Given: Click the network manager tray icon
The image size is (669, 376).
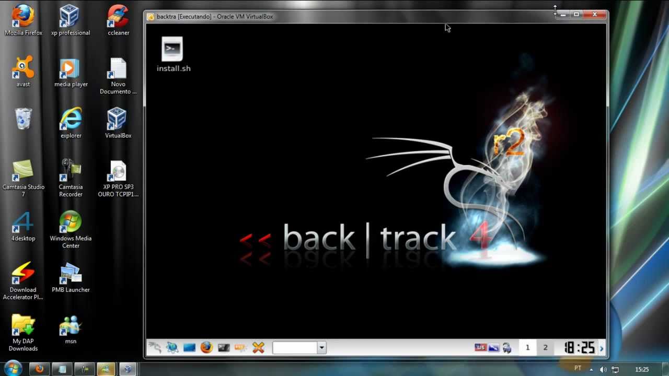Looking at the screenshot, I should (x=507, y=348).
